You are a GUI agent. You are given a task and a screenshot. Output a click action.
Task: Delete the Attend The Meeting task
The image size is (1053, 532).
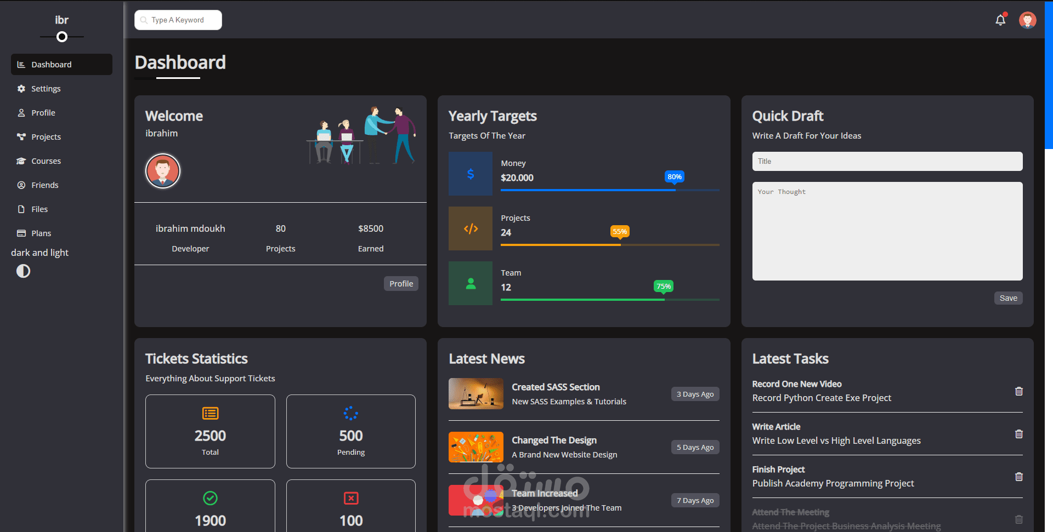point(1019,519)
